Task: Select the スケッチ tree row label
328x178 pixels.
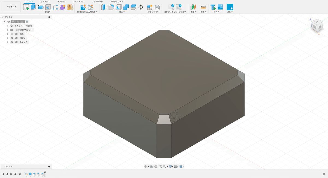Action: 23,42
